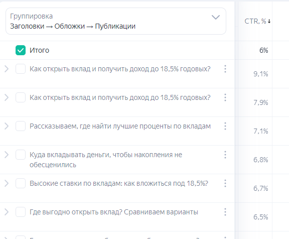Tick the checkbox of the 7,9% row

(21, 97)
